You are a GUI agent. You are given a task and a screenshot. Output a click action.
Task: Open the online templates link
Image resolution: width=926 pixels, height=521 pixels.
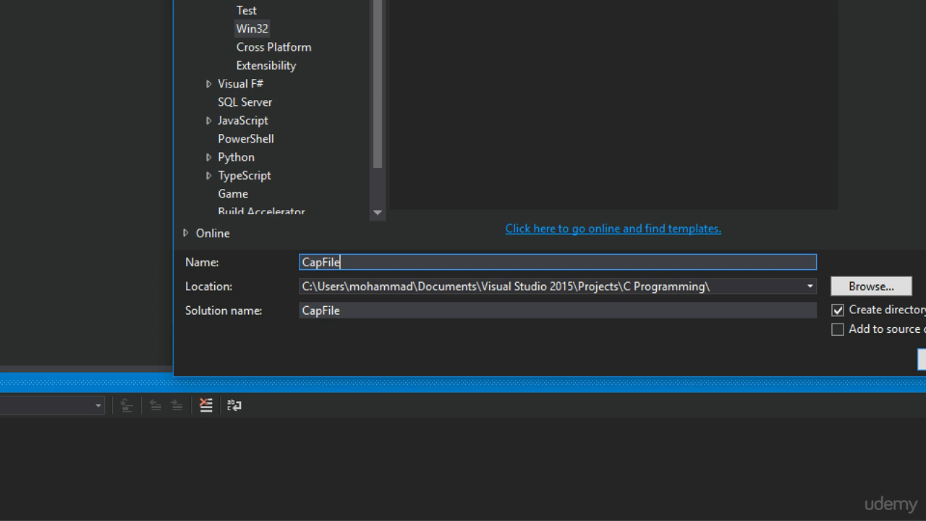(613, 229)
